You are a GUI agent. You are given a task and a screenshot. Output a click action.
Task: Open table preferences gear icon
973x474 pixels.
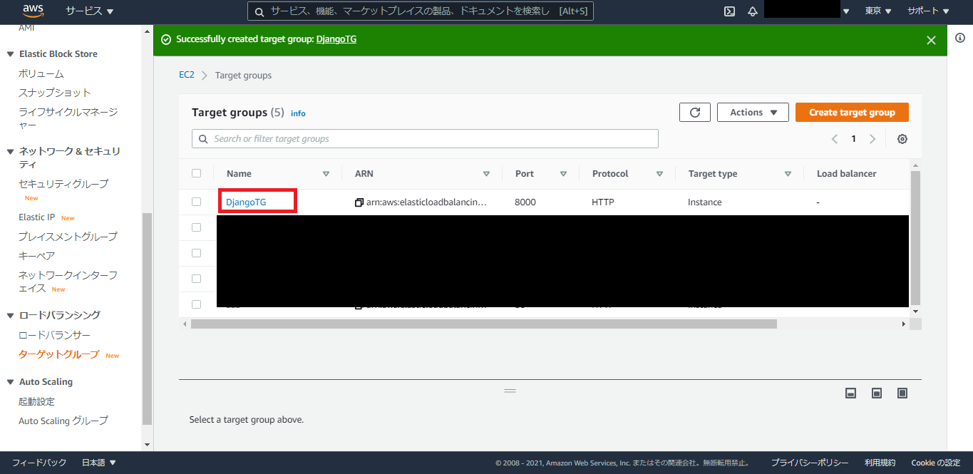902,139
